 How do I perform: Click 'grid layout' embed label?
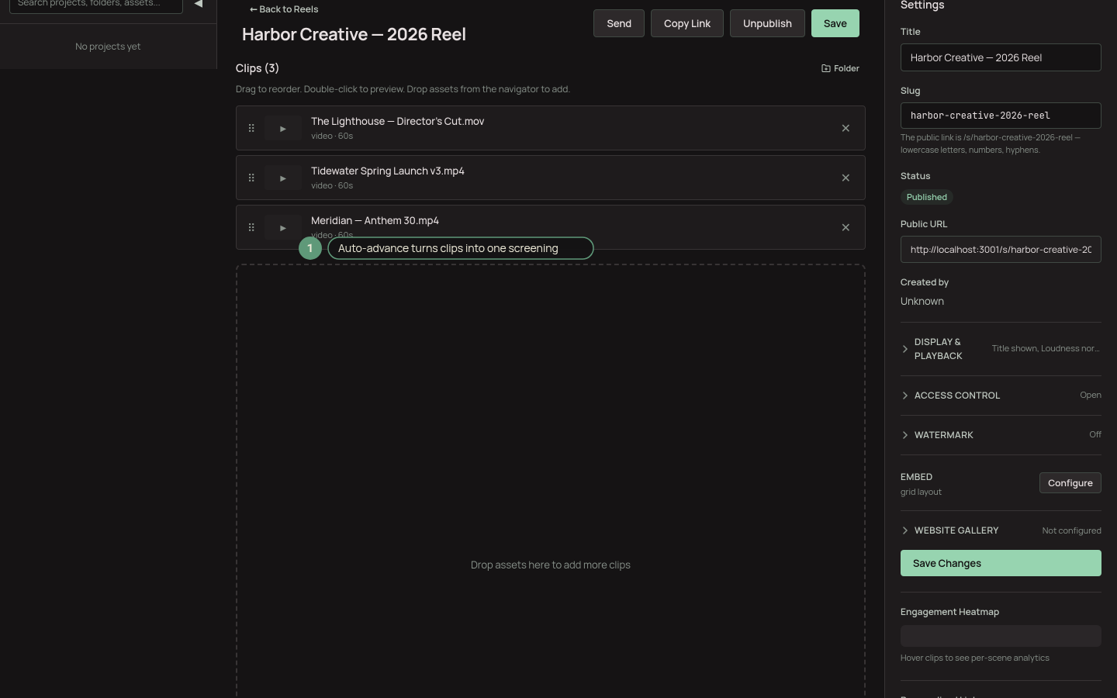[x=921, y=492]
